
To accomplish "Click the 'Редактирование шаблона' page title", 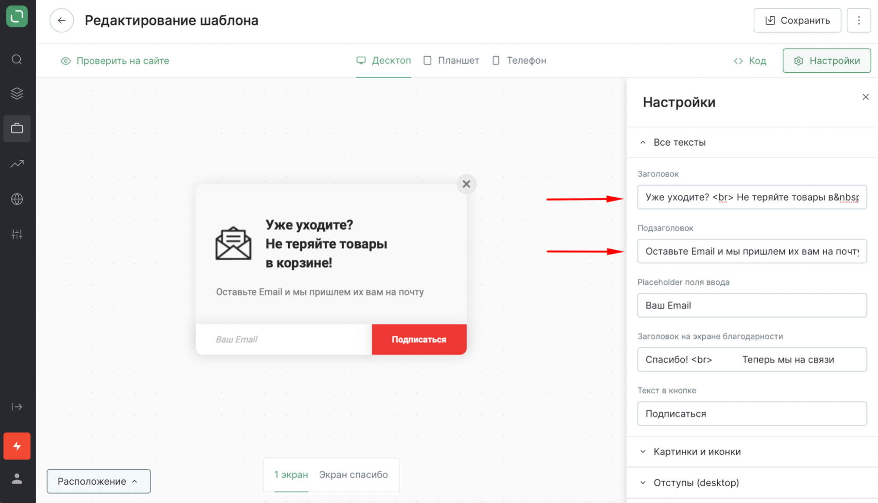I will click(x=171, y=20).
